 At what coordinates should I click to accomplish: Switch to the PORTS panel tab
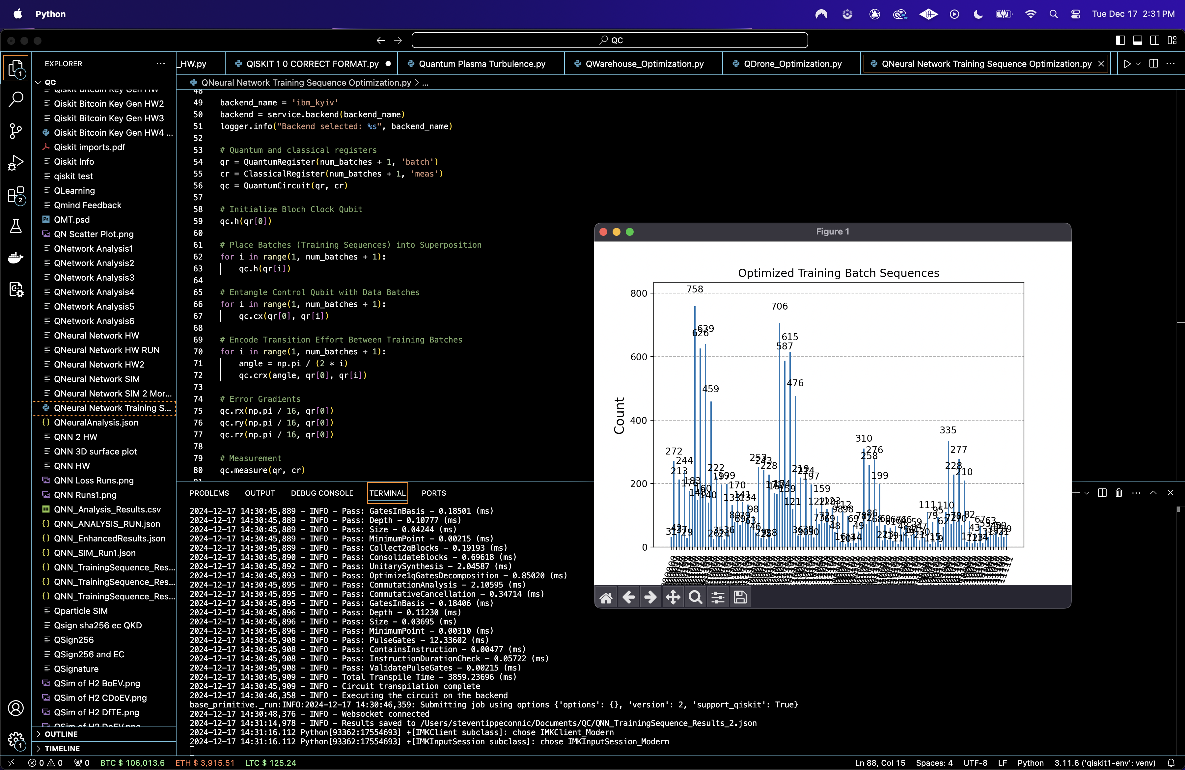[x=434, y=493]
